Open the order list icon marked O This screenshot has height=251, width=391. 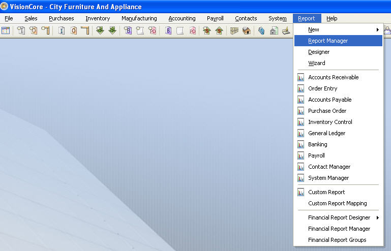[74, 30]
